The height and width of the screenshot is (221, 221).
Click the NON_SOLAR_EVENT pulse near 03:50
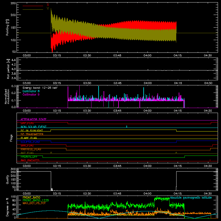127,127
